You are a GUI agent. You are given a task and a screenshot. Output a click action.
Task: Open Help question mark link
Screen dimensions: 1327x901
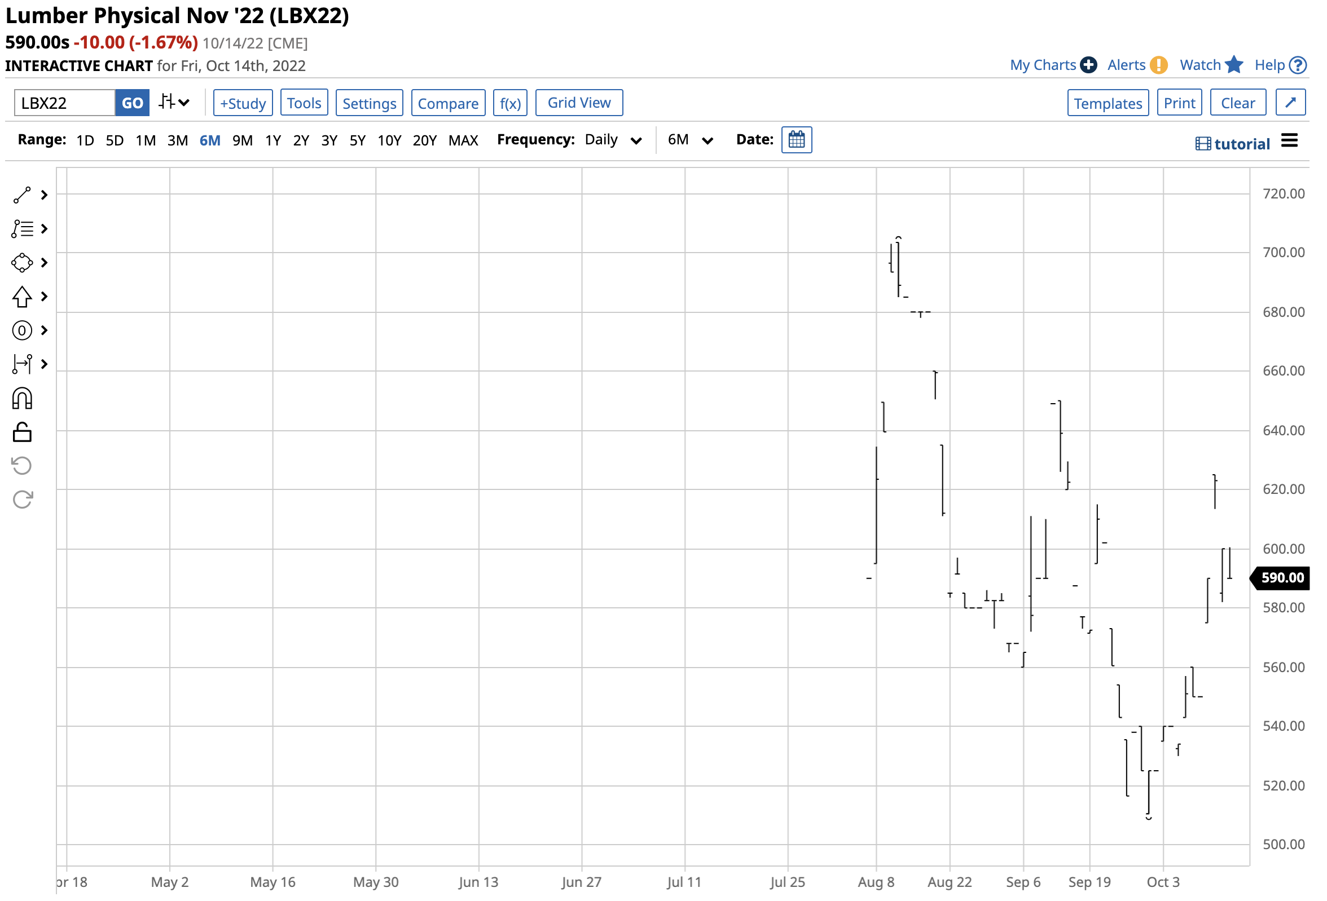pos(1281,65)
